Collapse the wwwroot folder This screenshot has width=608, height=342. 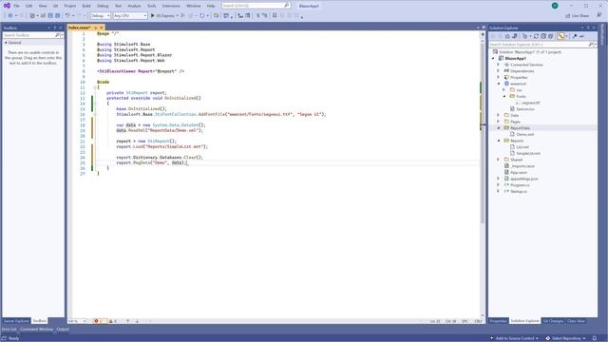pyautogui.click(x=499, y=84)
